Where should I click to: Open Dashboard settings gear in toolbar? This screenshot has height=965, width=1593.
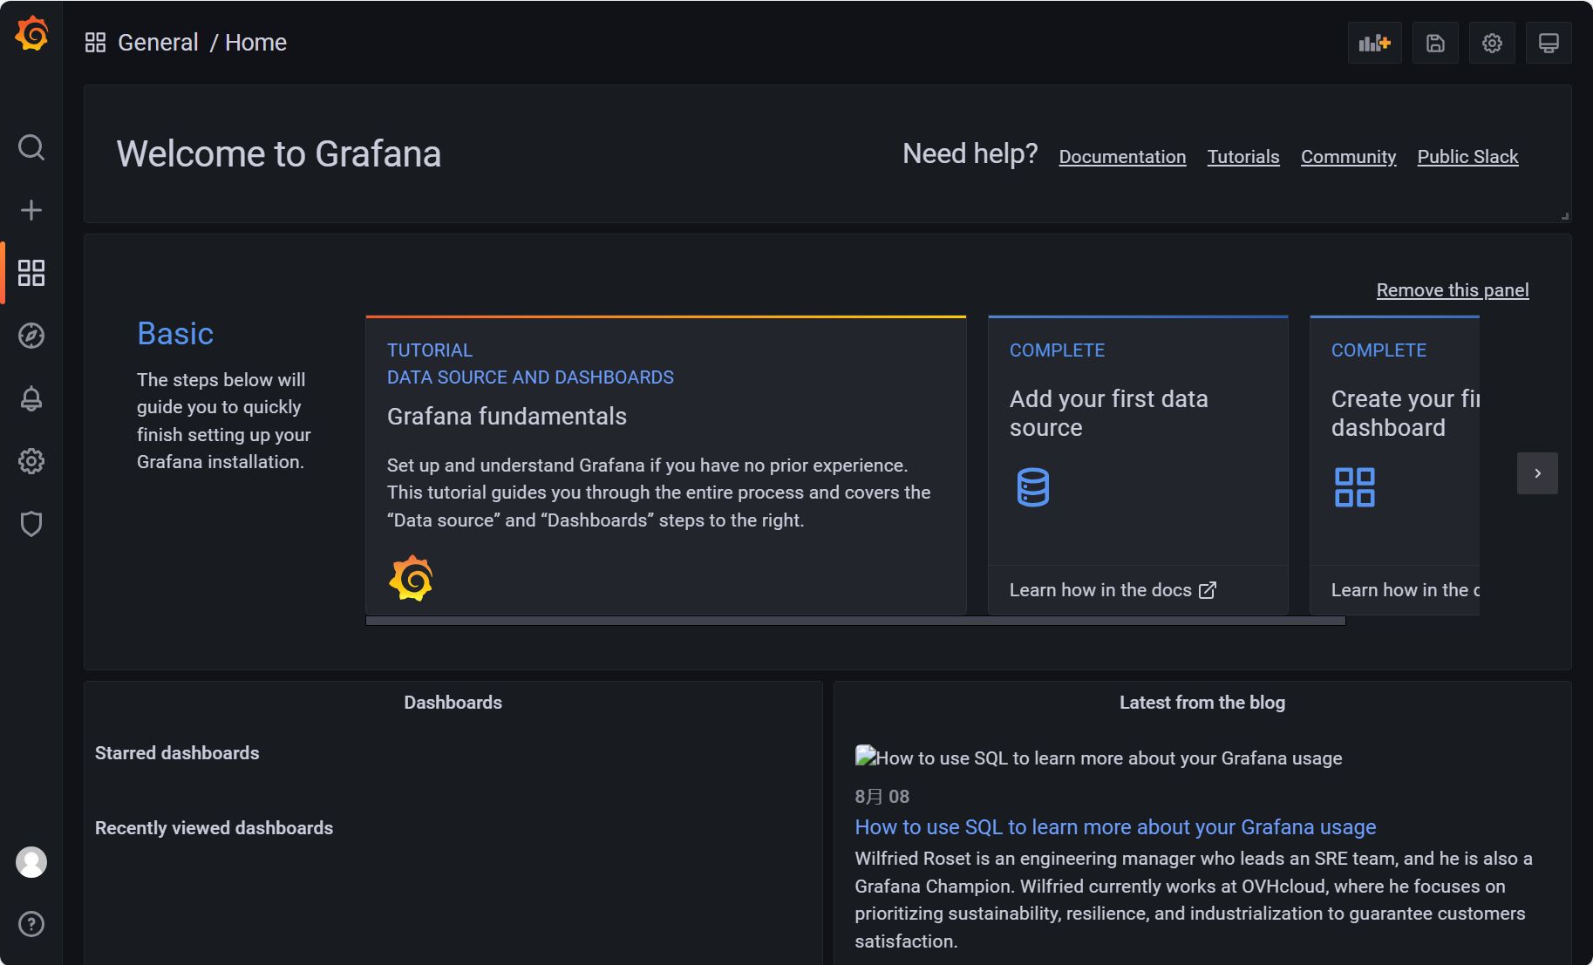click(x=1492, y=43)
